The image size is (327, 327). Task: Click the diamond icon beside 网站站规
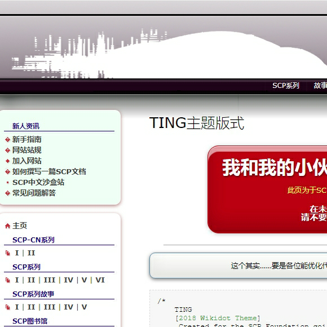click(x=7, y=150)
